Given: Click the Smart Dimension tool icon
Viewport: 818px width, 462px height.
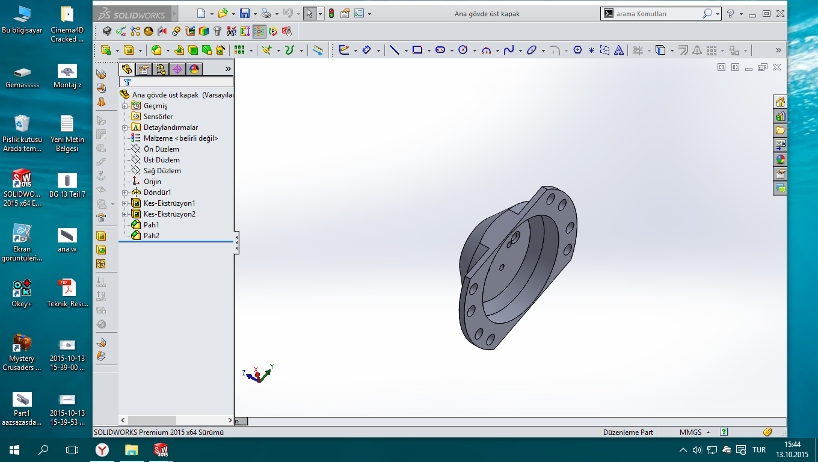Looking at the screenshot, I should tap(366, 51).
